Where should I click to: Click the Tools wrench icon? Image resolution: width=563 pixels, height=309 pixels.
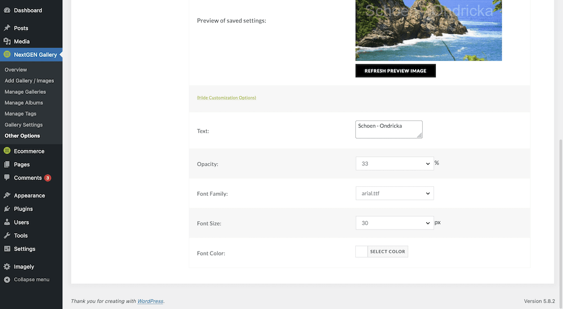click(7, 235)
